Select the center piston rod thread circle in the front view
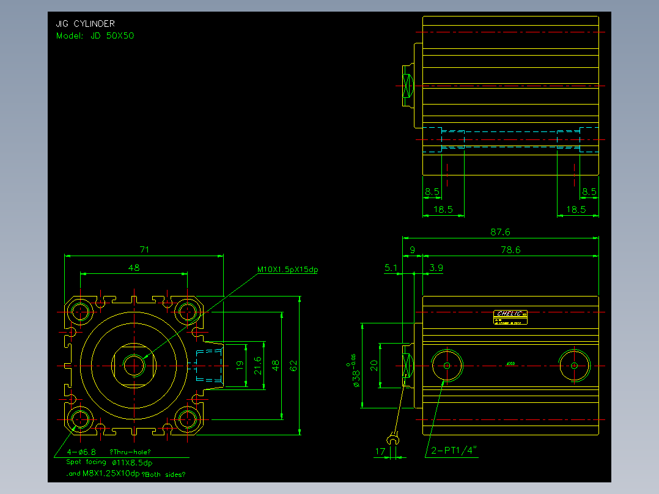The image size is (659, 494). pos(134,366)
